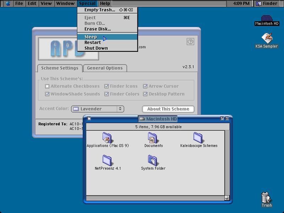Image resolution: width=284 pixels, height=213 pixels.
Task: Choose Erase Disk from Special menu
Action: (108, 29)
